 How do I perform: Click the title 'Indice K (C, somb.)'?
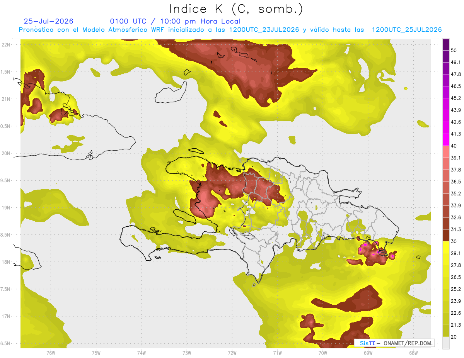click(236, 9)
